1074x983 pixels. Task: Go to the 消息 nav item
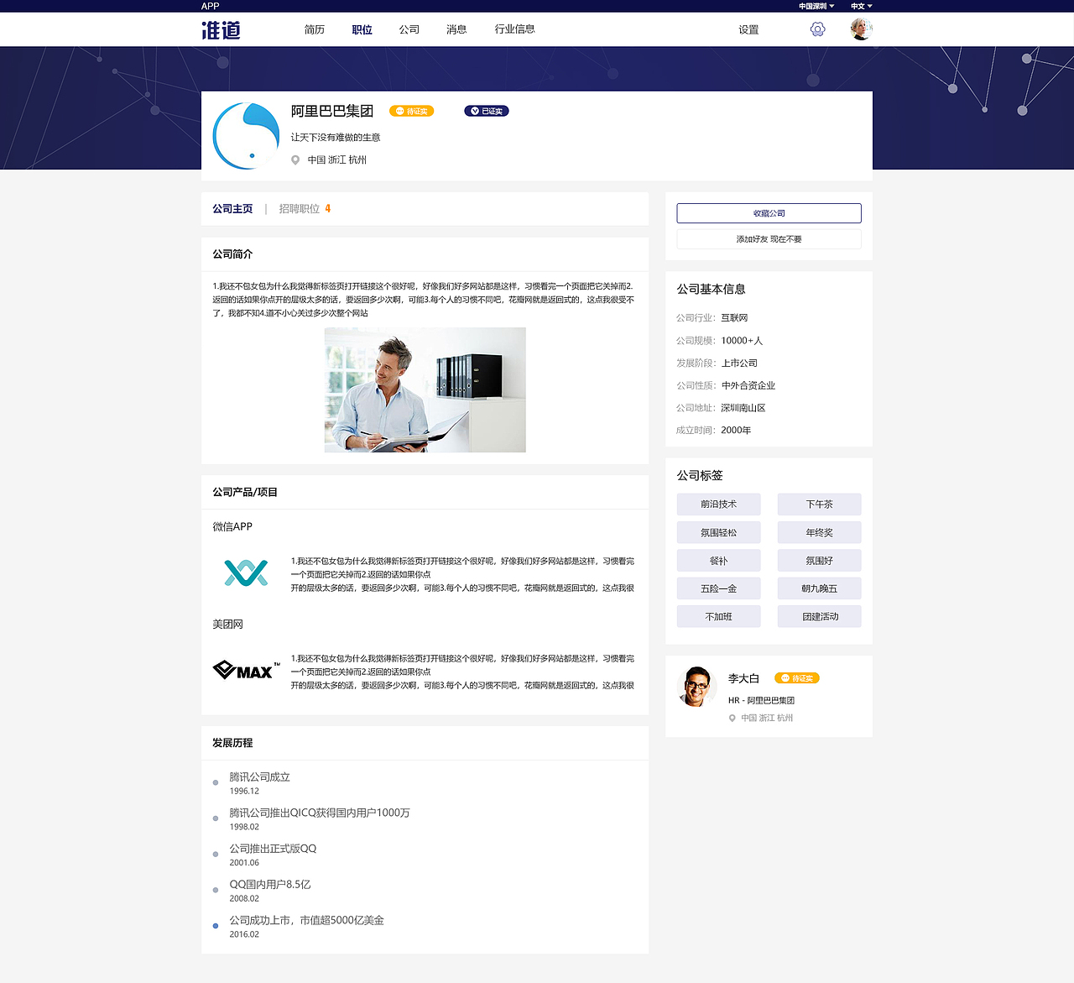pos(456,29)
